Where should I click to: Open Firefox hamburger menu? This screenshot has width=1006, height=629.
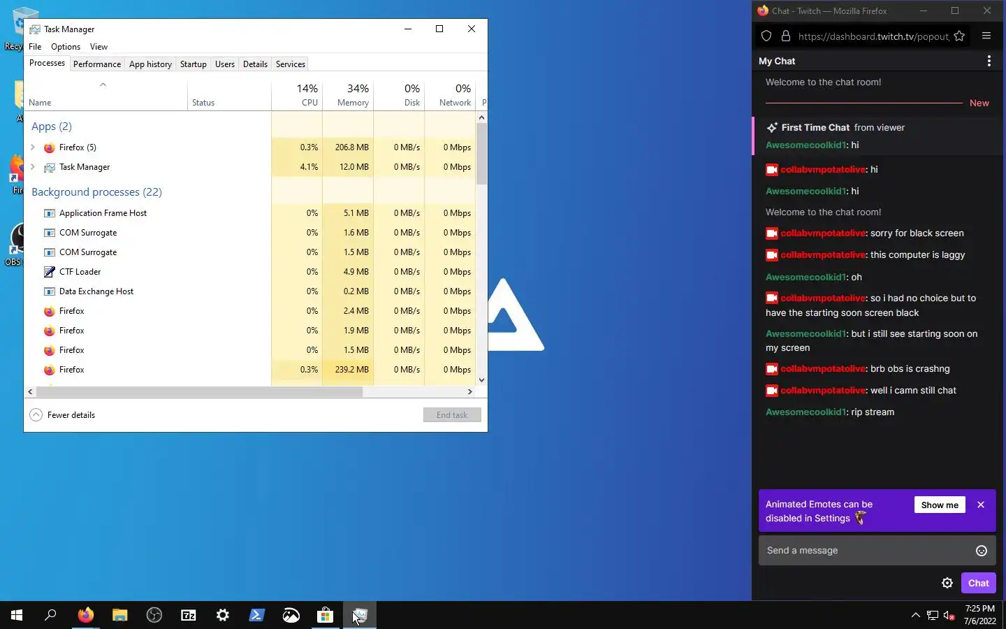986,36
